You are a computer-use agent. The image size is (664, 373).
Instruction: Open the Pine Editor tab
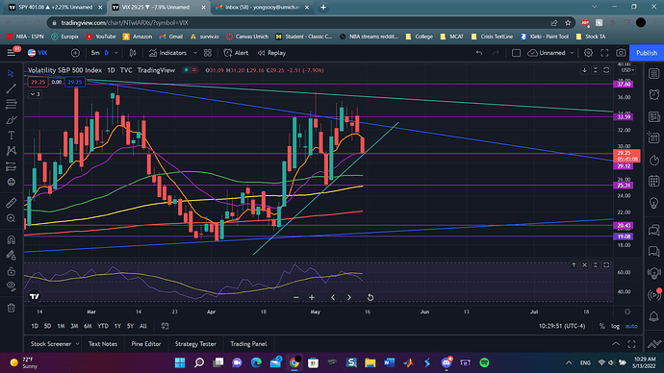[x=146, y=344]
